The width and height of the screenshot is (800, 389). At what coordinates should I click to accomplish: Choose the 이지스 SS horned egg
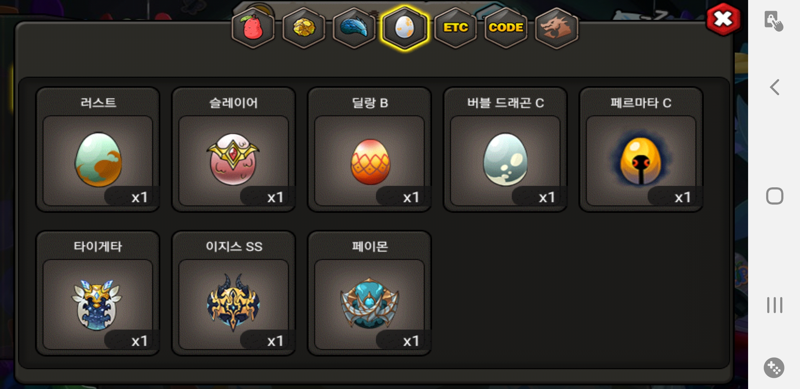(x=234, y=293)
